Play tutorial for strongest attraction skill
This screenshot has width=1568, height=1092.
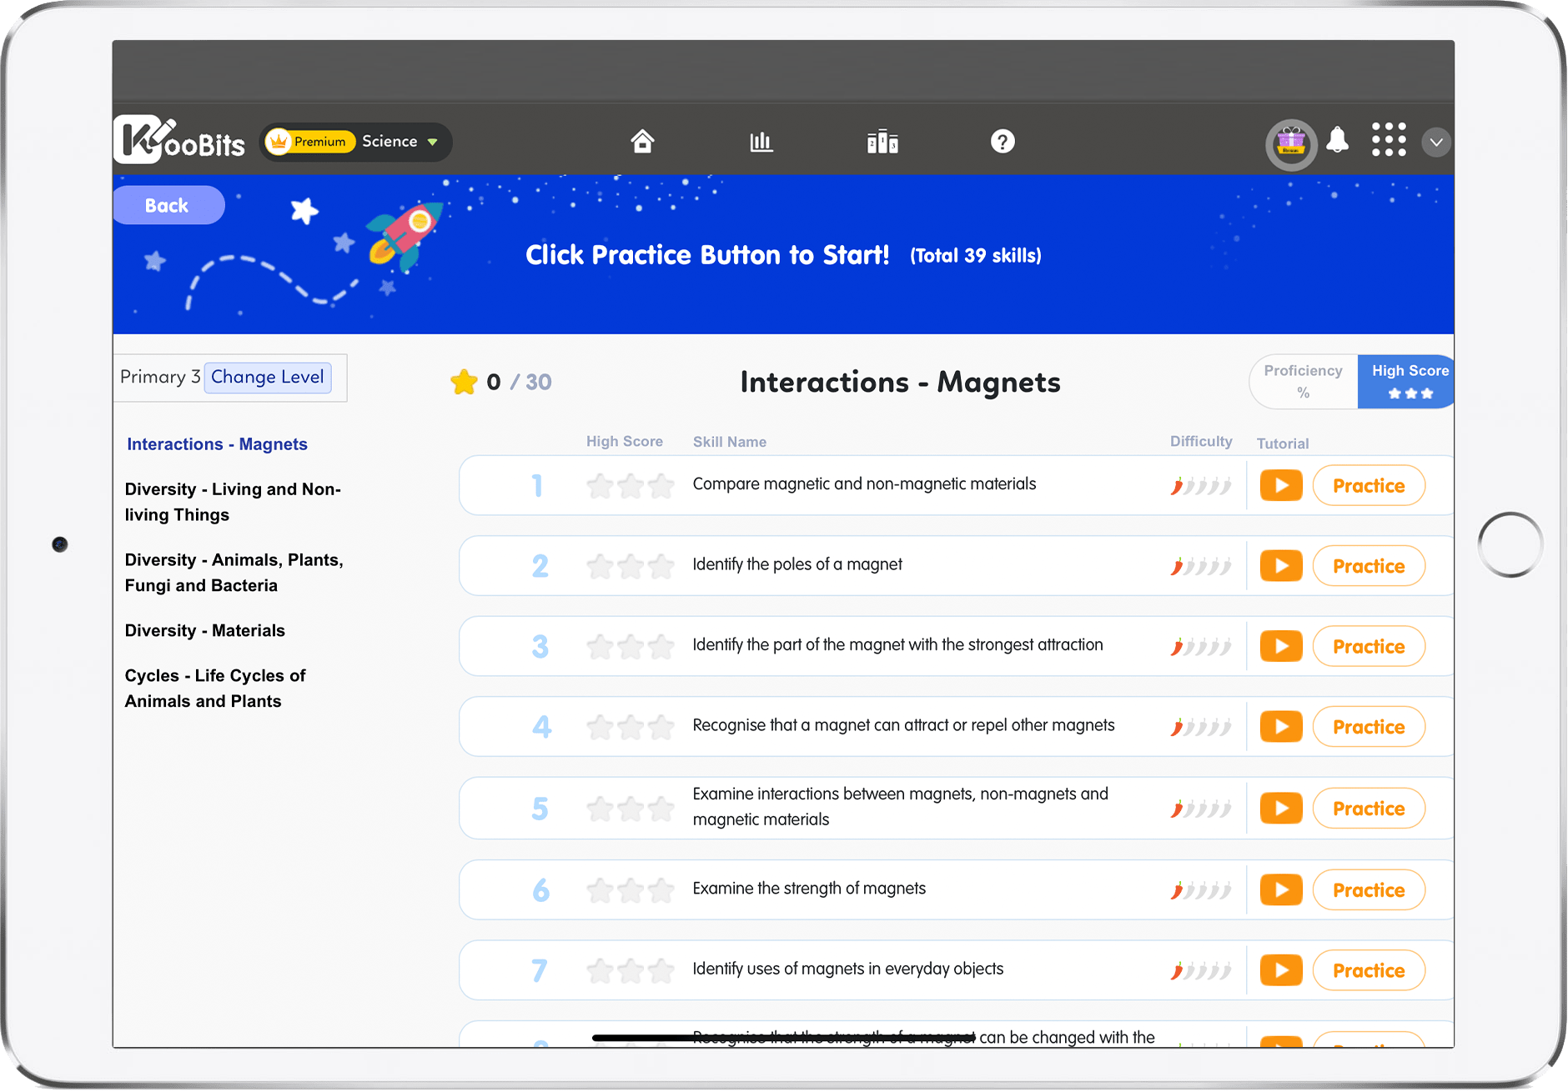tap(1281, 646)
